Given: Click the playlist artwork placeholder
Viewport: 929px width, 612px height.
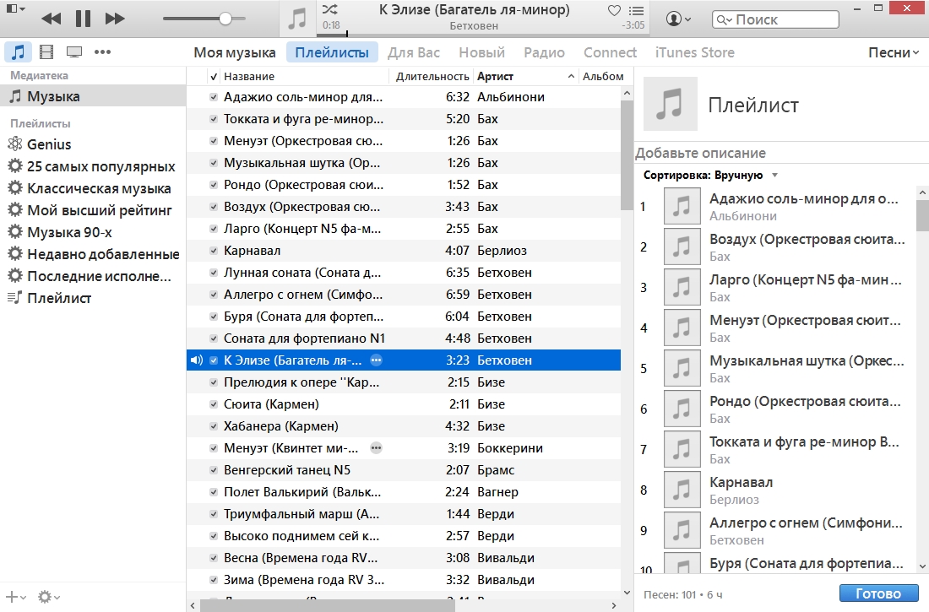Looking at the screenshot, I should pos(670,105).
